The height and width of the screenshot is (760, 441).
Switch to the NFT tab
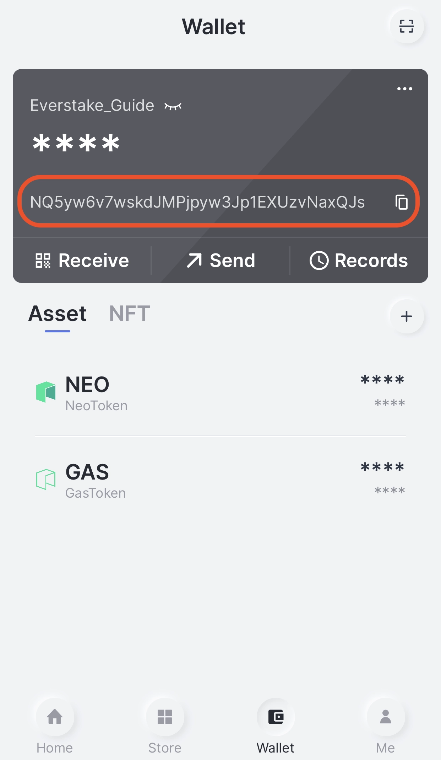[x=130, y=314]
